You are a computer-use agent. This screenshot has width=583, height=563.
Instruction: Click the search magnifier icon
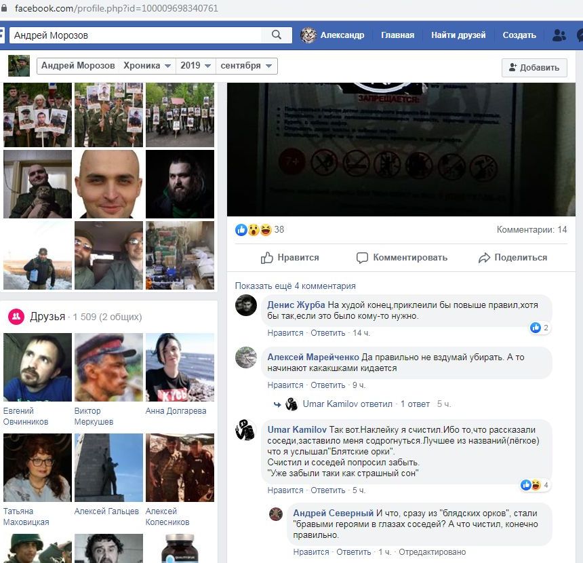(277, 35)
